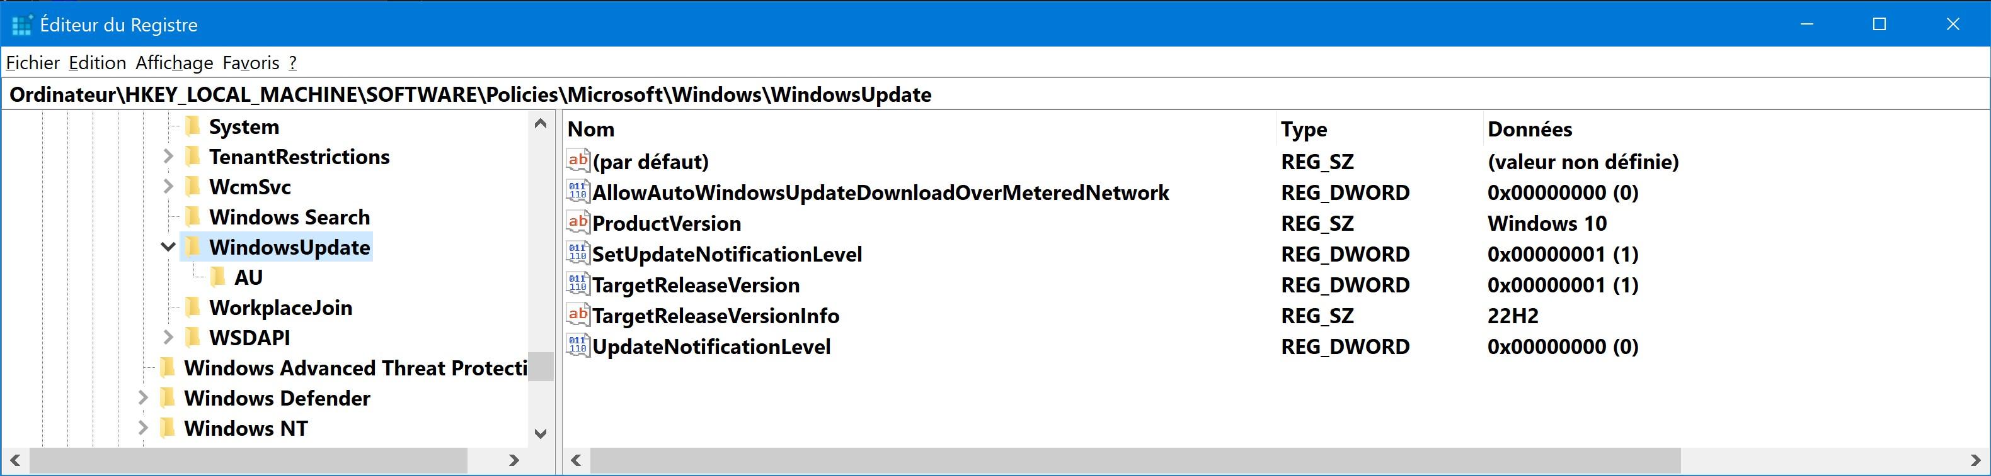Click the DWORD icon of SetUpdateNotificationLevel
Screen dimensions: 1991x476
[x=578, y=253]
